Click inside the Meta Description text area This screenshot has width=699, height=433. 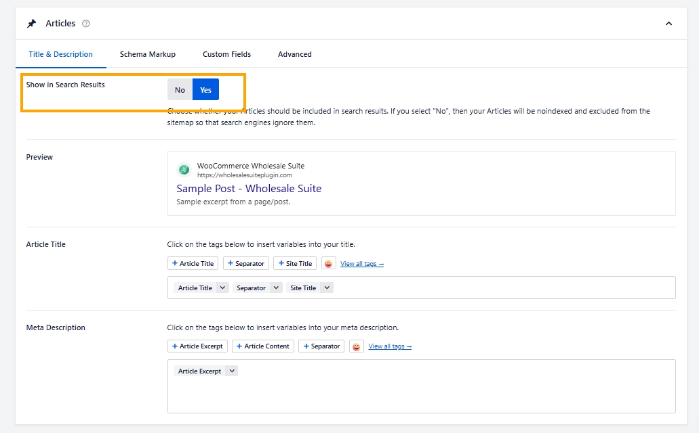coord(420,396)
